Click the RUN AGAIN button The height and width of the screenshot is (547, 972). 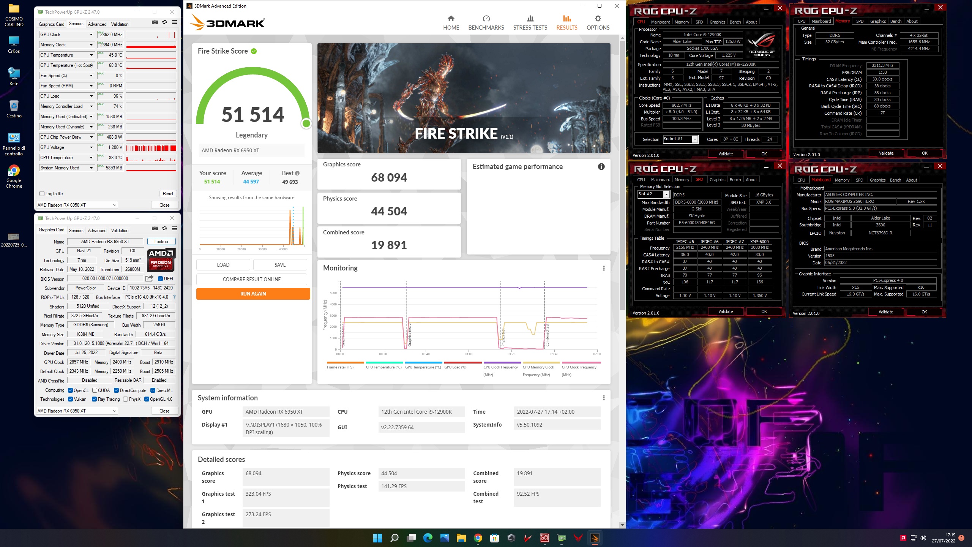253,294
